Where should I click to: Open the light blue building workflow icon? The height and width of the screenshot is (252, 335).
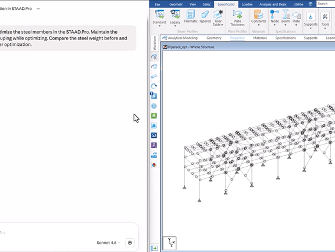(x=154, y=125)
